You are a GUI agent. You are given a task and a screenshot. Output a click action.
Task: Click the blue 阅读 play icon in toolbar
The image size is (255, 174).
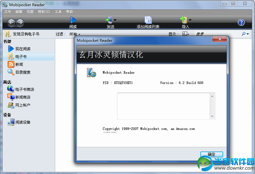coord(73,20)
